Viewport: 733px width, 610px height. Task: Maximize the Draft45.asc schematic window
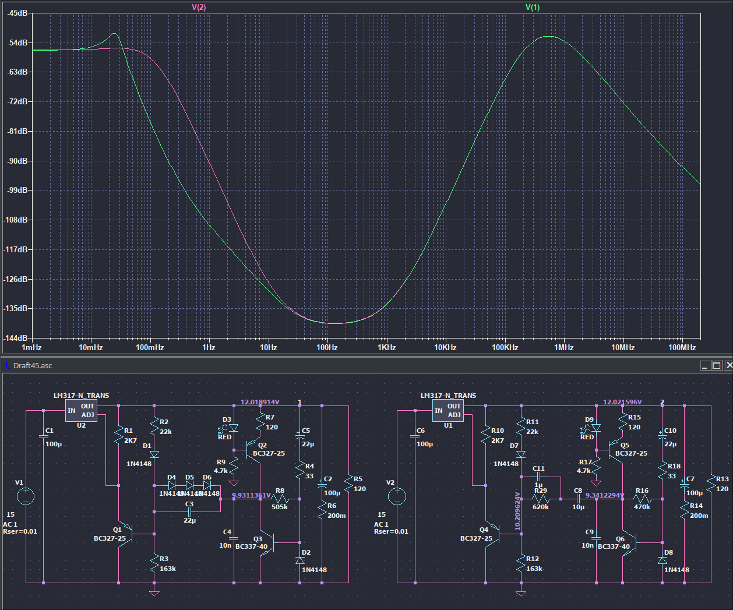[x=717, y=365]
